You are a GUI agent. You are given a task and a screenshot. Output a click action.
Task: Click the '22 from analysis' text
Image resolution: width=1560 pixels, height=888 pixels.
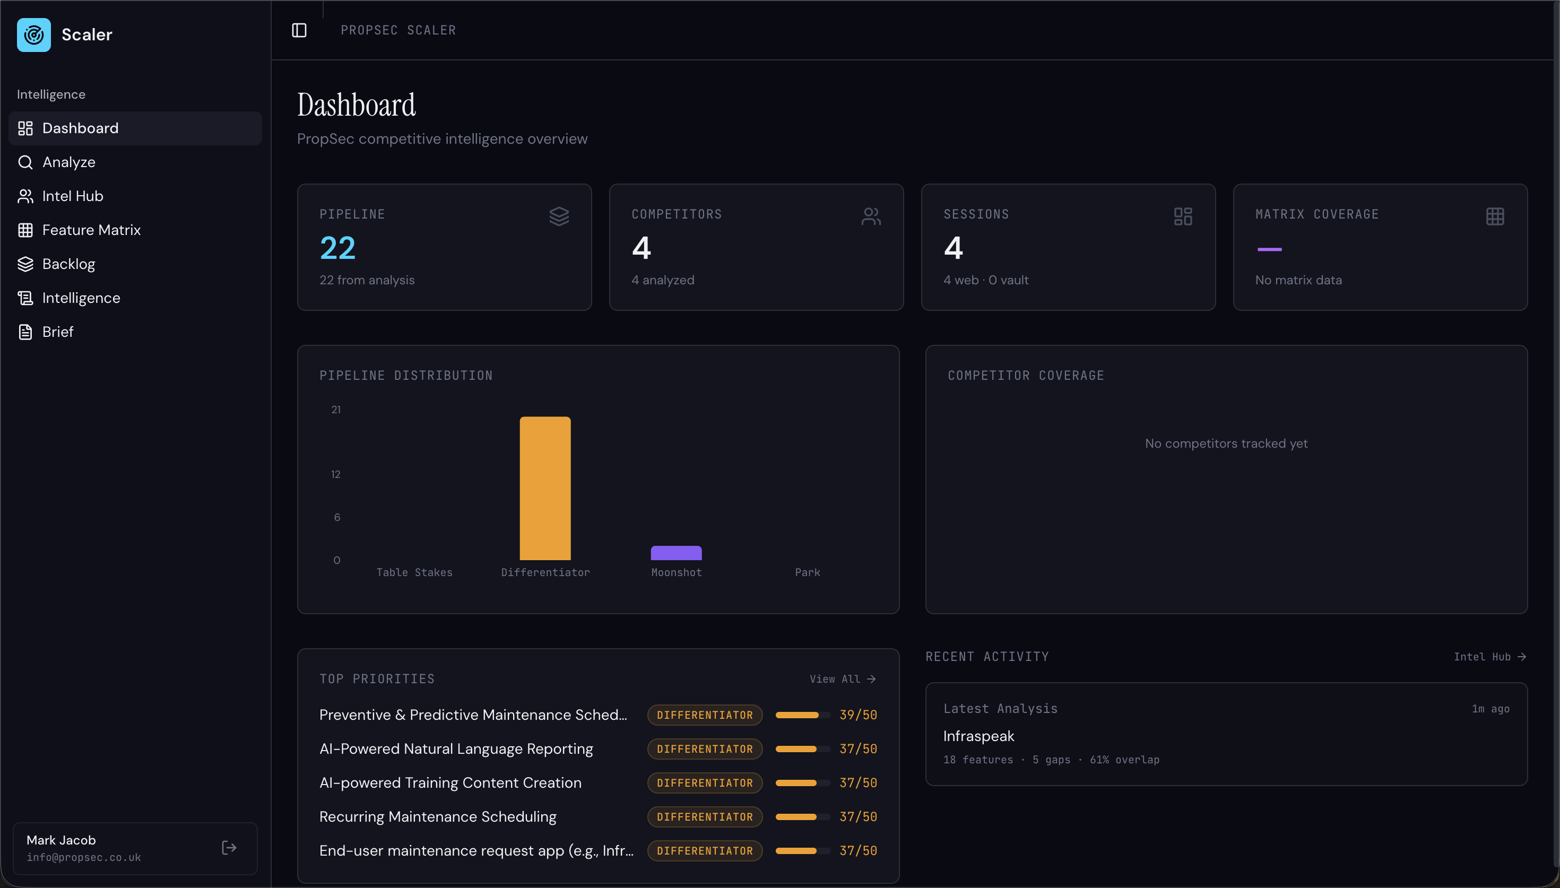pyautogui.click(x=367, y=280)
